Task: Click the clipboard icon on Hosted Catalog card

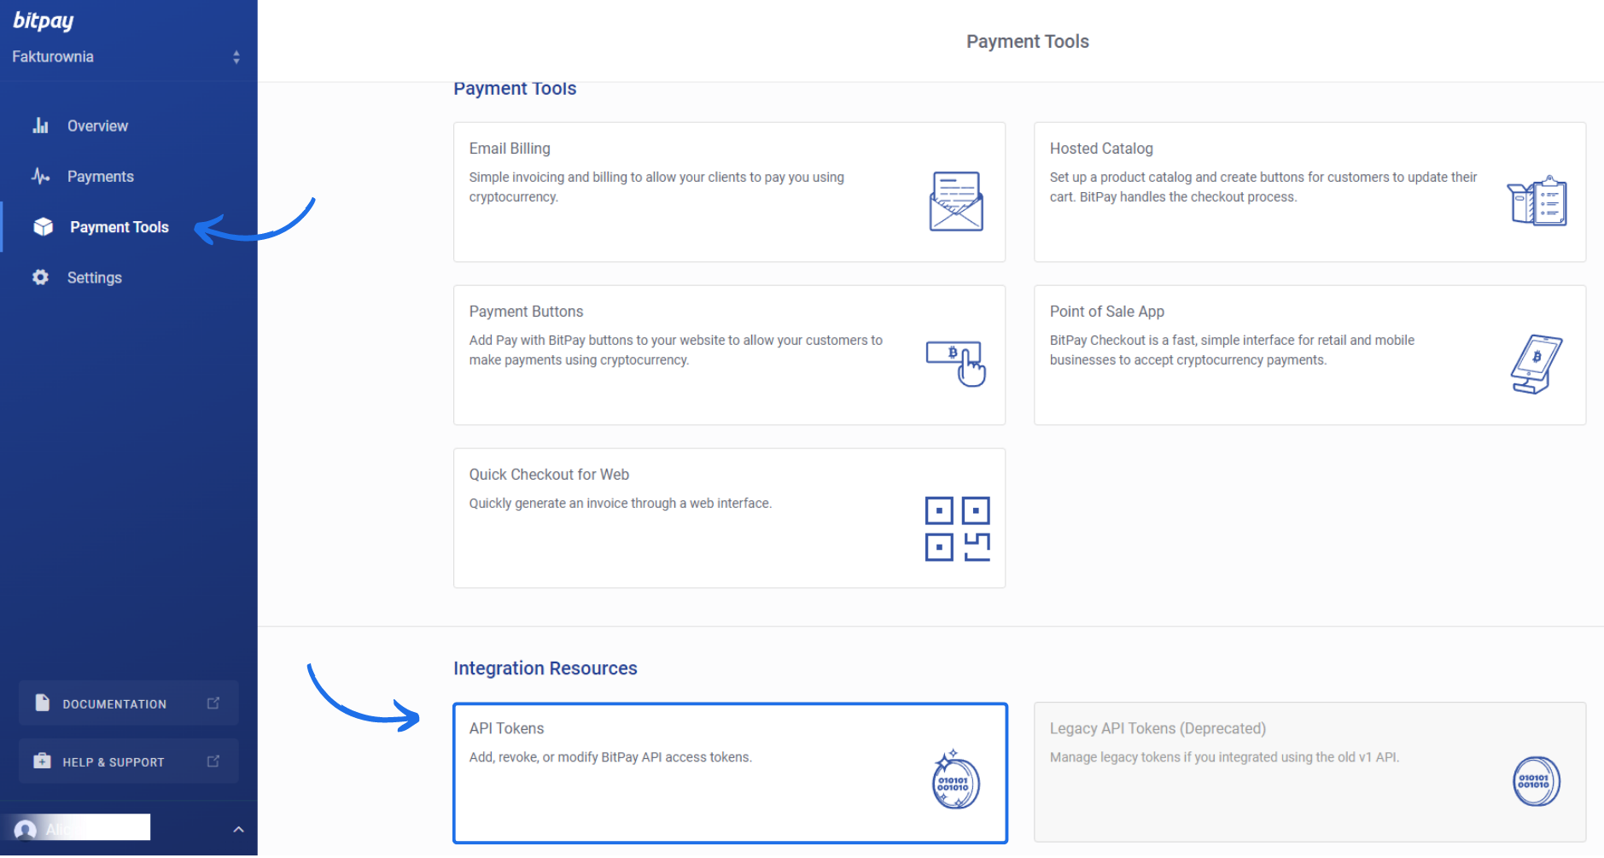Action: pyautogui.click(x=1537, y=201)
